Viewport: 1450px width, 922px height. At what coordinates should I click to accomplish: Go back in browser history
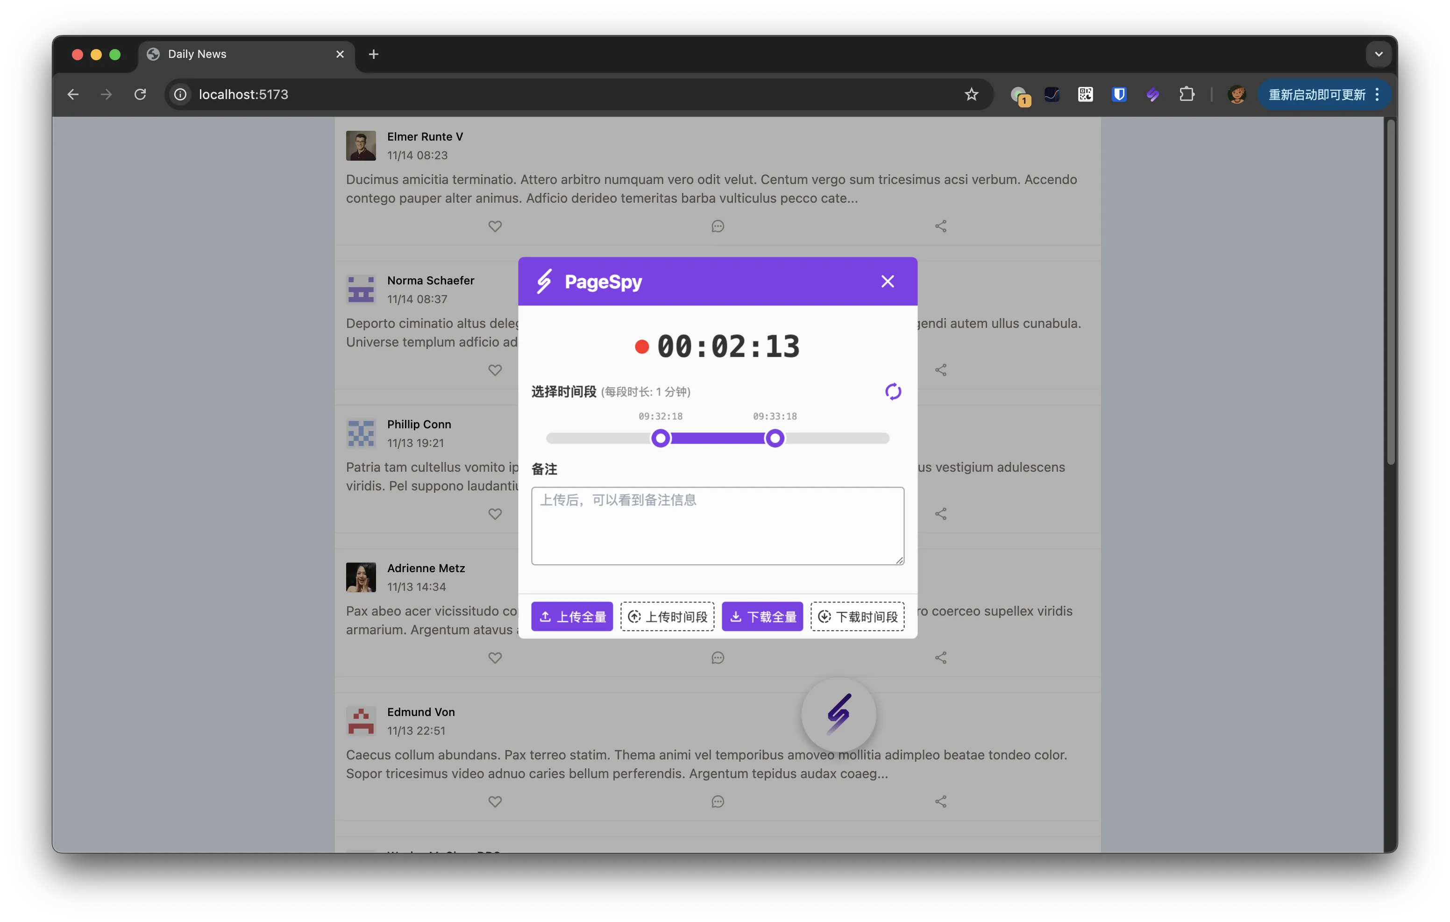[73, 94]
